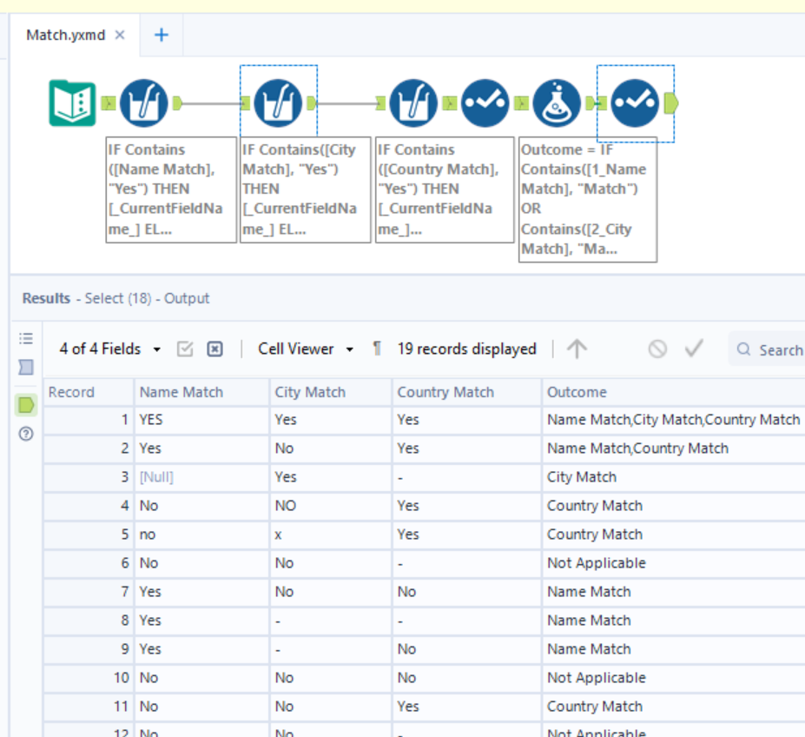Click the first Select tool before Formula
805x737 pixels.
pos(485,103)
